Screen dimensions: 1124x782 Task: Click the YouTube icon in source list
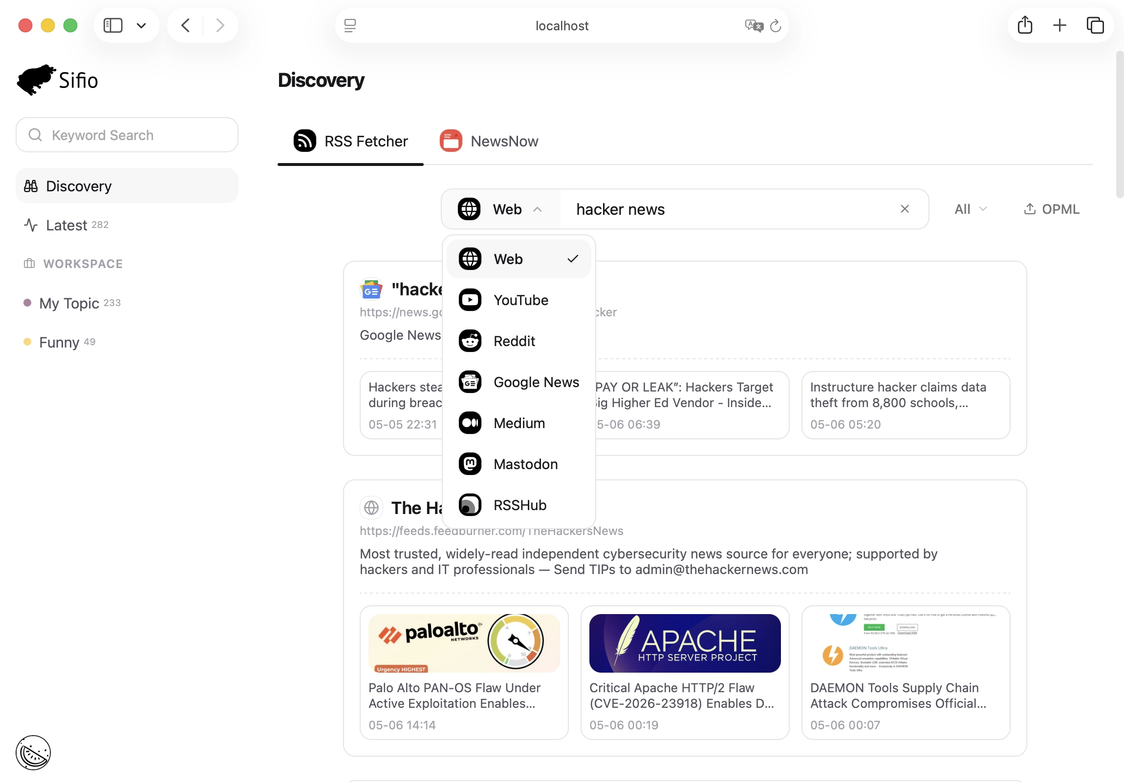pos(470,300)
